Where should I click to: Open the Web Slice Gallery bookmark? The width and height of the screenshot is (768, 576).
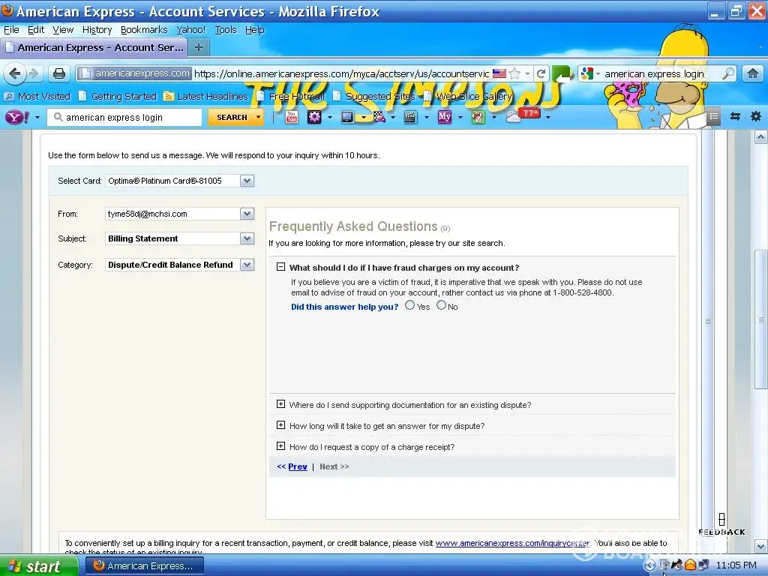[x=468, y=97]
